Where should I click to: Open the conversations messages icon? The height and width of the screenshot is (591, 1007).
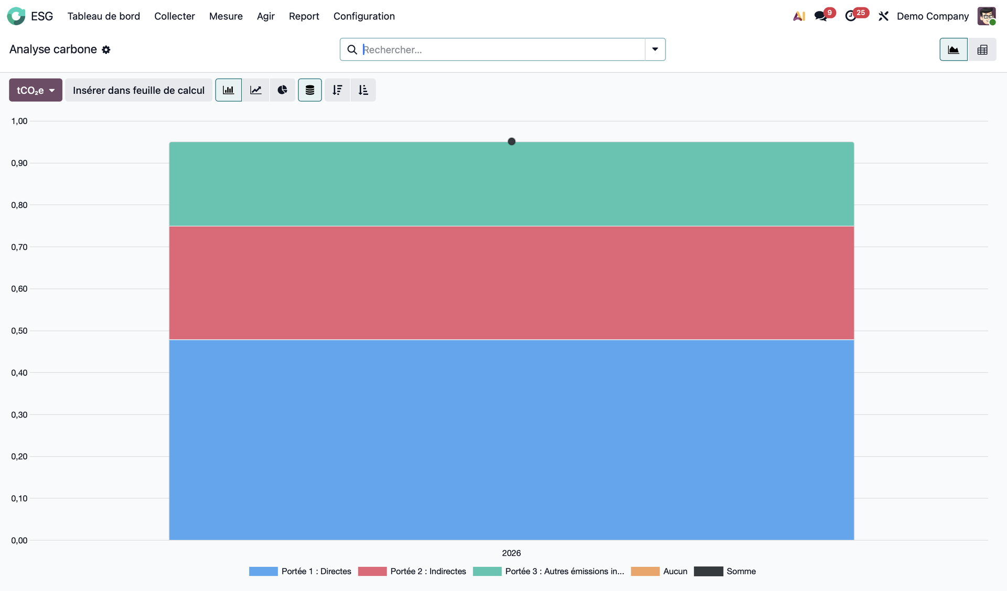pyautogui.click(x=821, y=16)
